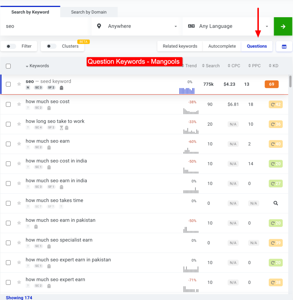293x300 pixels.
Task: Turn on the Clusters BETA toggle
Action: pyautogui.click(x=52, y=46)
